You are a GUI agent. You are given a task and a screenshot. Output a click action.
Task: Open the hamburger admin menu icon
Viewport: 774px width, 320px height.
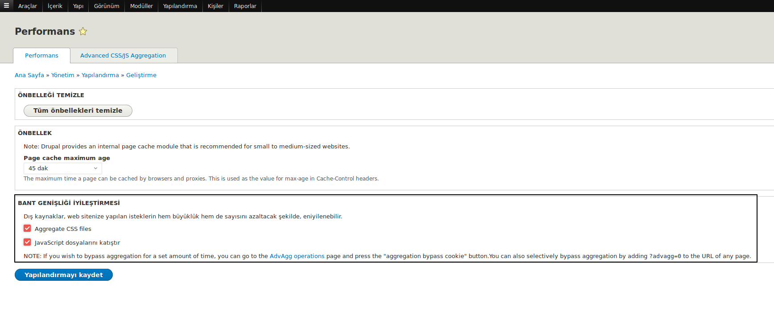click(6, 6)
